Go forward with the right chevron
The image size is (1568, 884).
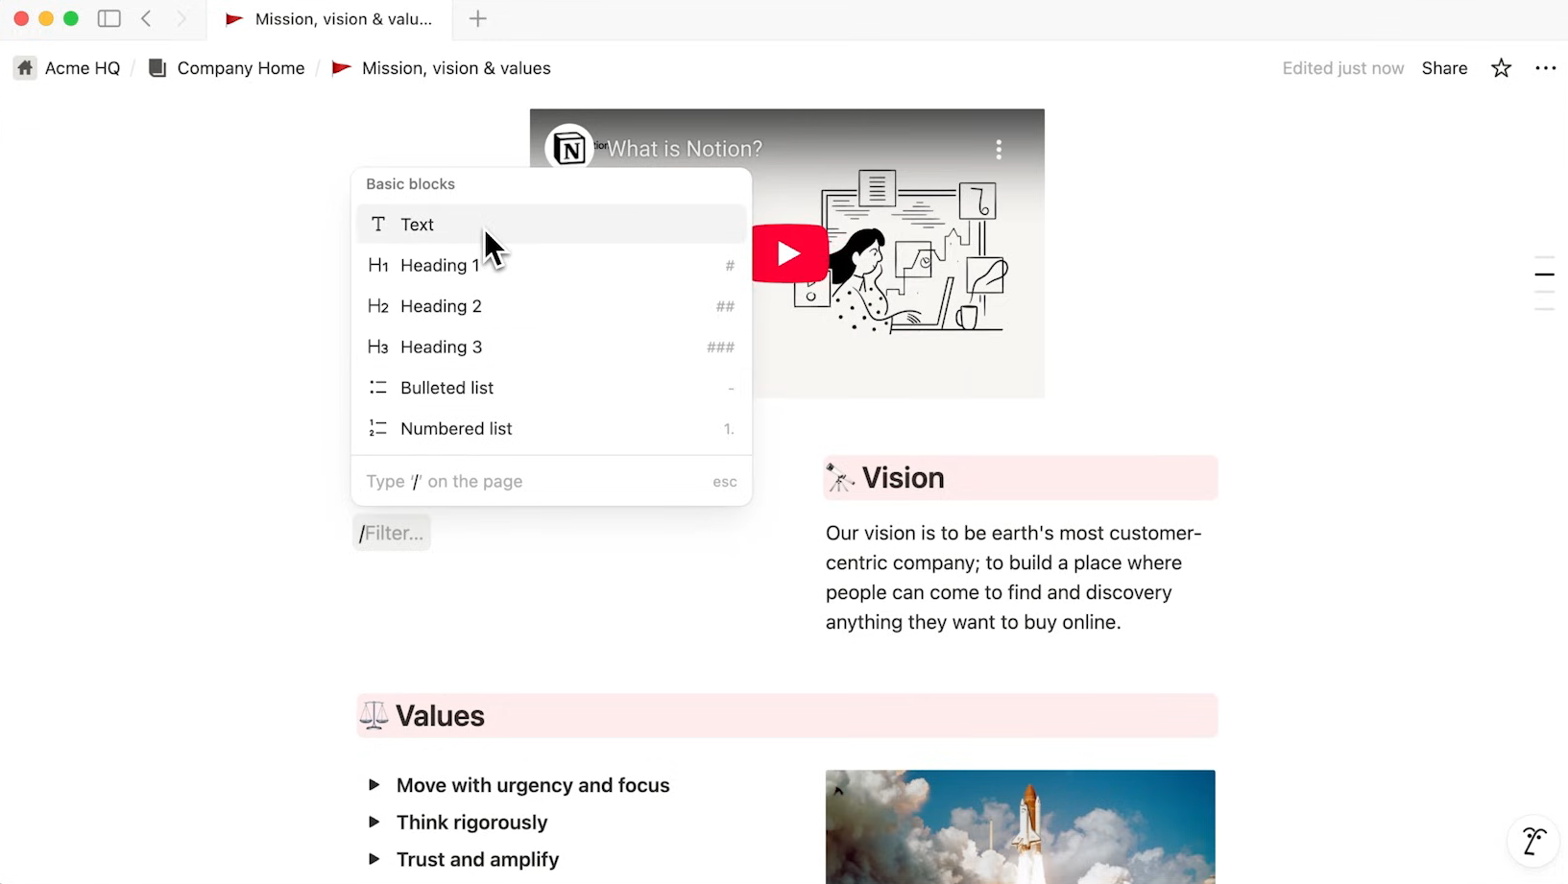(x=181, y=18)
